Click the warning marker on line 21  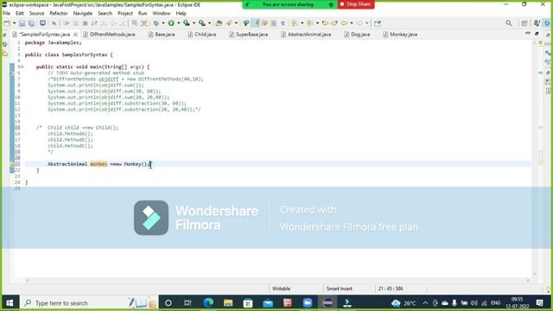click(12, 164)
